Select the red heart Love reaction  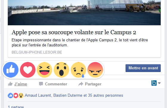28,70
